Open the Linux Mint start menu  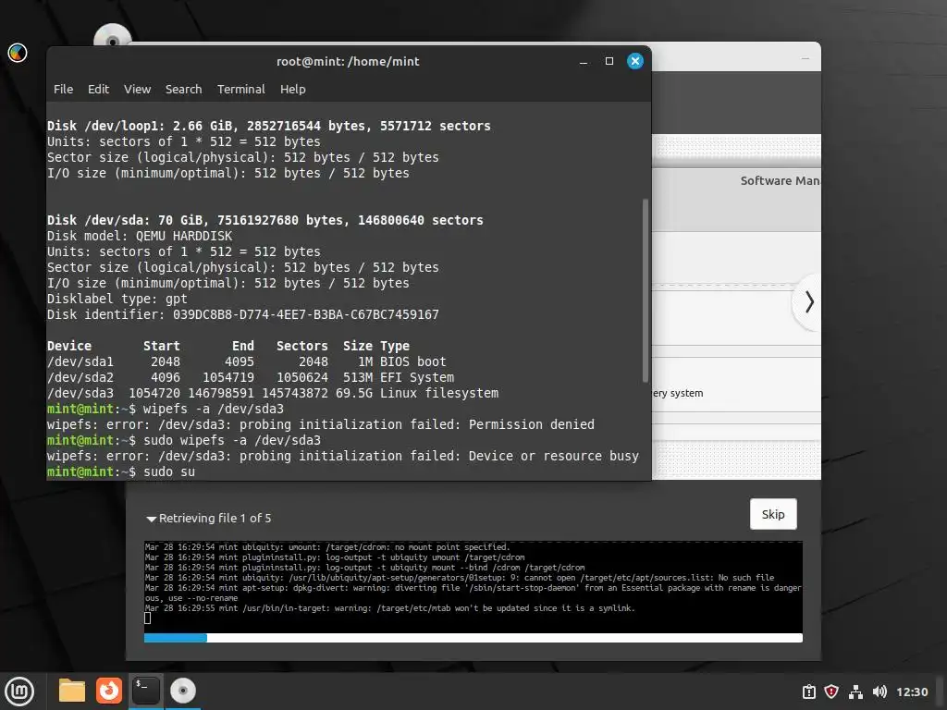20,692
